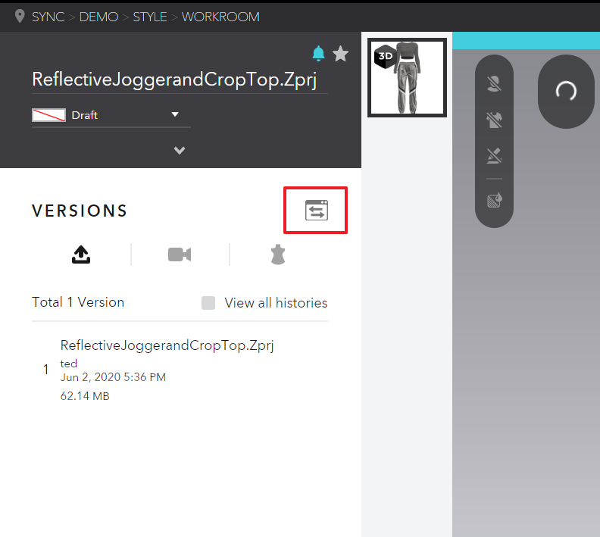The height and width of the screenshot is (537, 600).
Task: Click the loading spinner button in viewer
Action: coord(567,92)
